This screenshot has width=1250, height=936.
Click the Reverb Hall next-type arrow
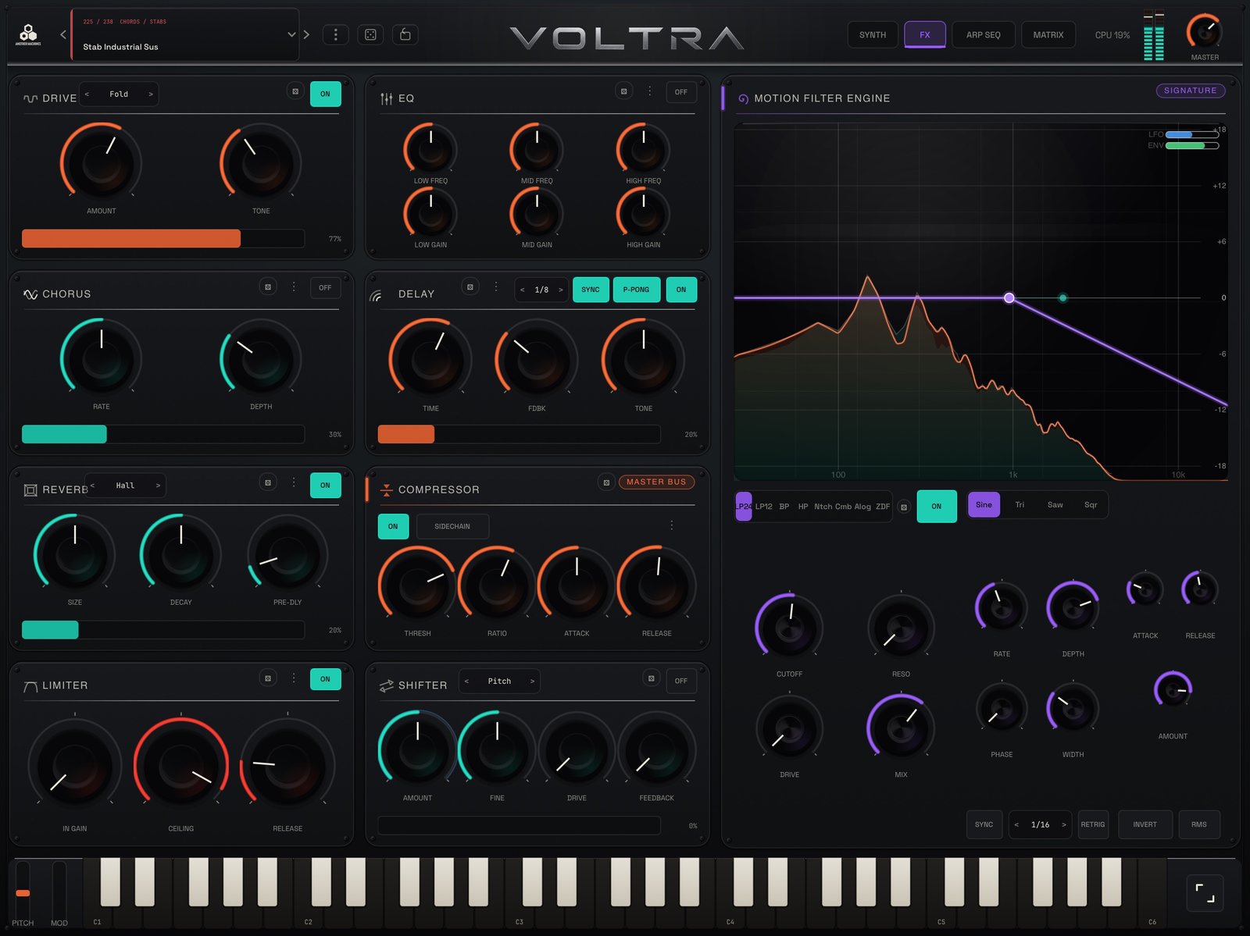[158, 486]
